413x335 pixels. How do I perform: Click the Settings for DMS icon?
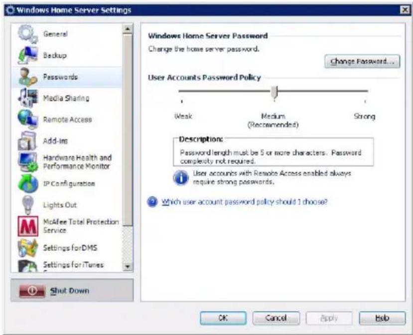tap(28, 247)
